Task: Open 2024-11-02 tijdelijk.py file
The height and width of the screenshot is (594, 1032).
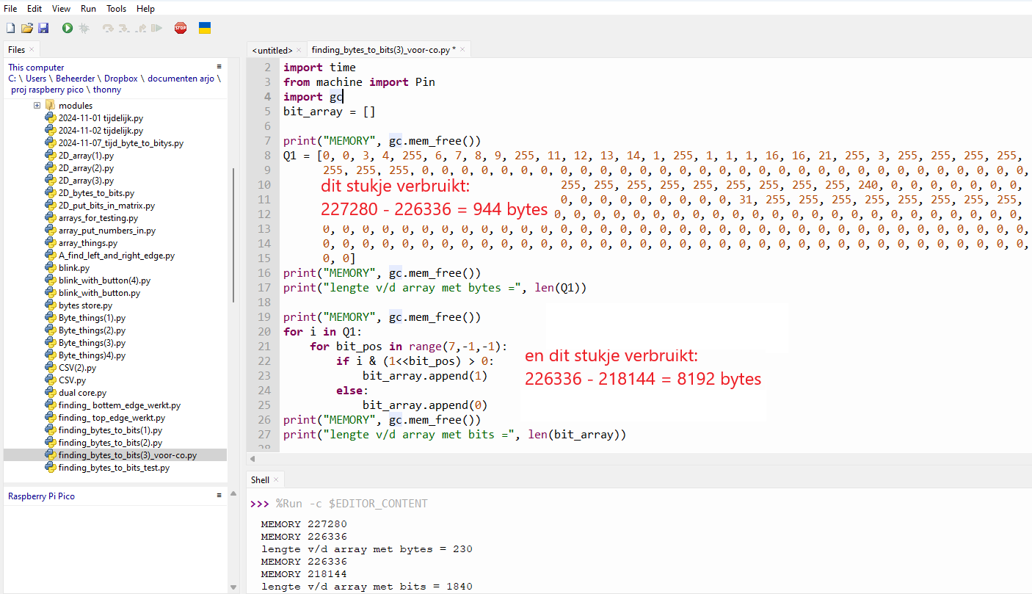Action: pos(101,131)
